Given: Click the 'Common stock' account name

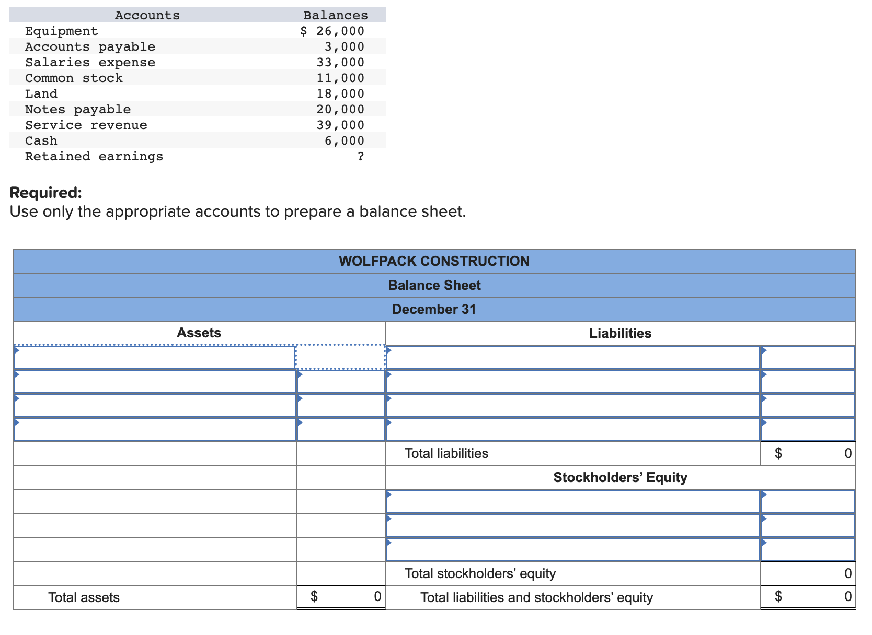Looking at the screenshot, I should 74,78.
